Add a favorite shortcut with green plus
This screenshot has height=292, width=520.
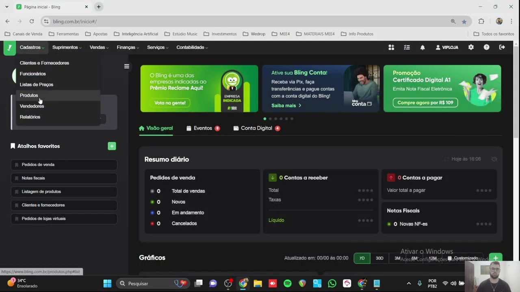coord(112,146)
